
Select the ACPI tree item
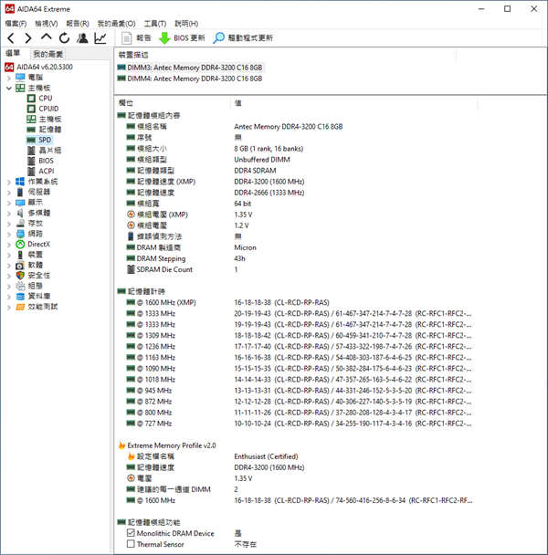(47, 172)
